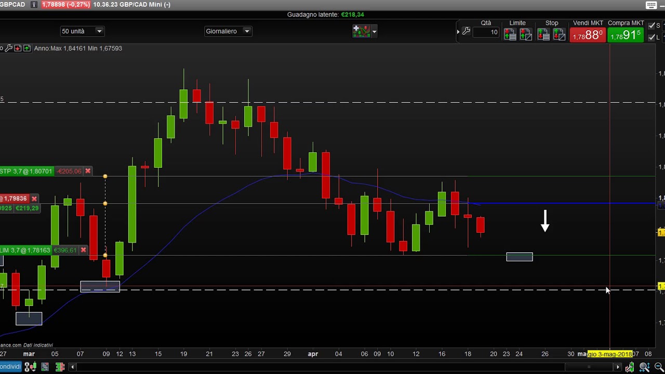Screen dimensions: 665x374
Task: Open the add indicator chart icon
Action: point(361,31)
